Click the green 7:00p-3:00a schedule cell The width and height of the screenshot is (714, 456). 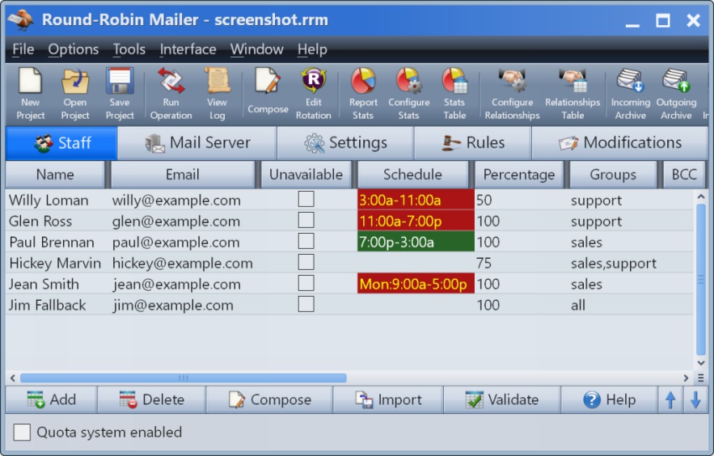click(x=416, y=242)
